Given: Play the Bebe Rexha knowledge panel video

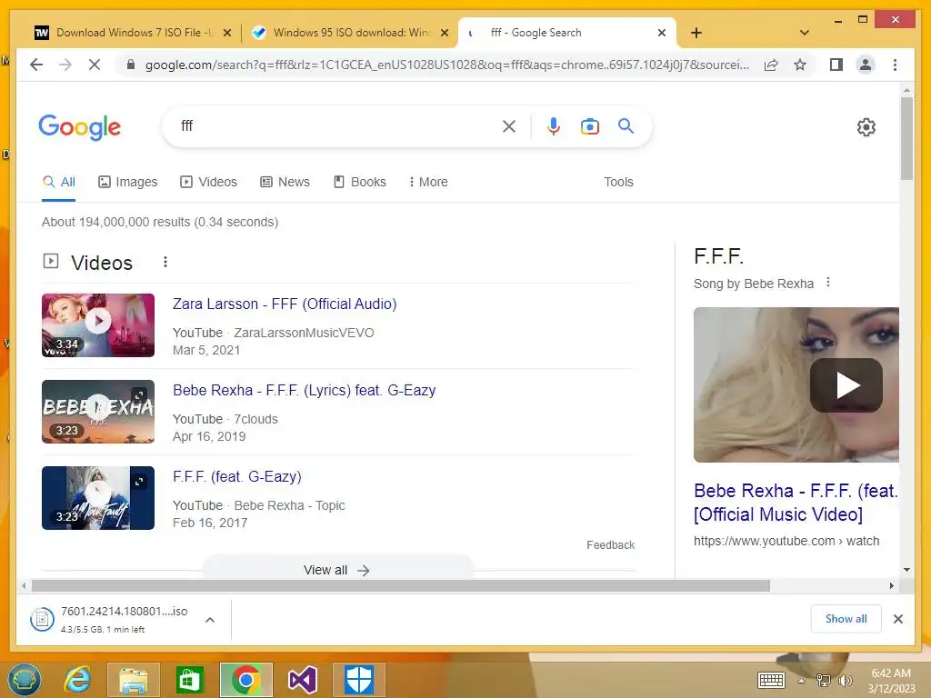Looking at the screenshot, I should click(x=846, y=385).
